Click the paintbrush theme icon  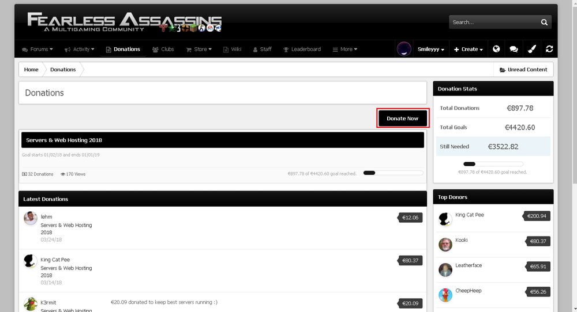tap(532, 49)
